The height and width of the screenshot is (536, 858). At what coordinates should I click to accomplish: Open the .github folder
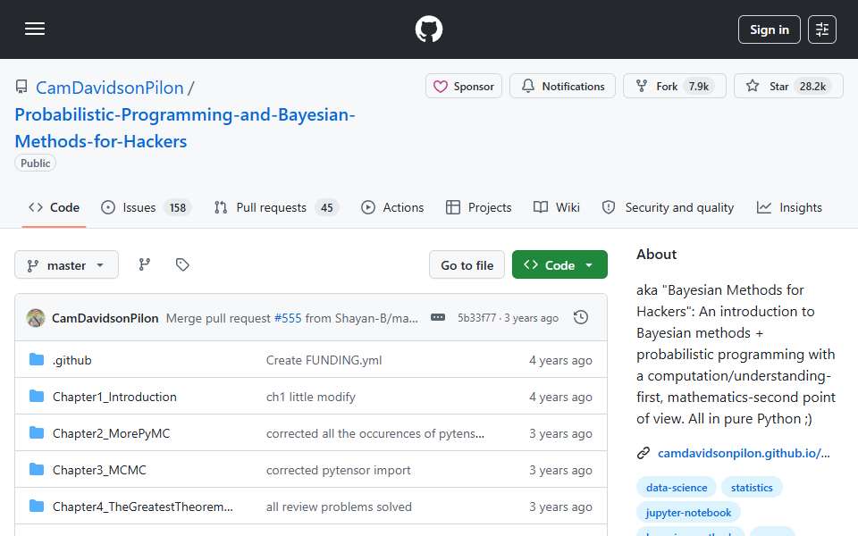point(72,360)
